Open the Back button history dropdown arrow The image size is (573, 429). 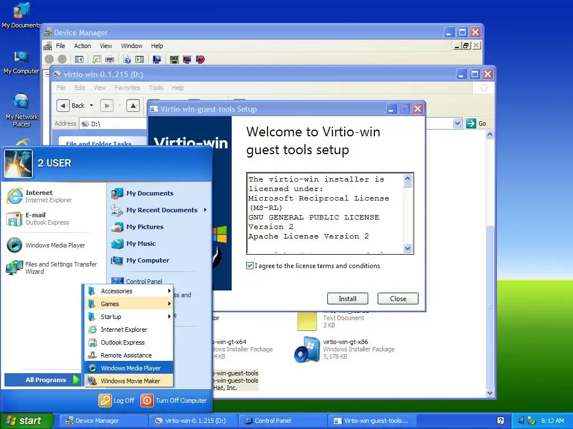pyautogui.click(x=91, y=106)
